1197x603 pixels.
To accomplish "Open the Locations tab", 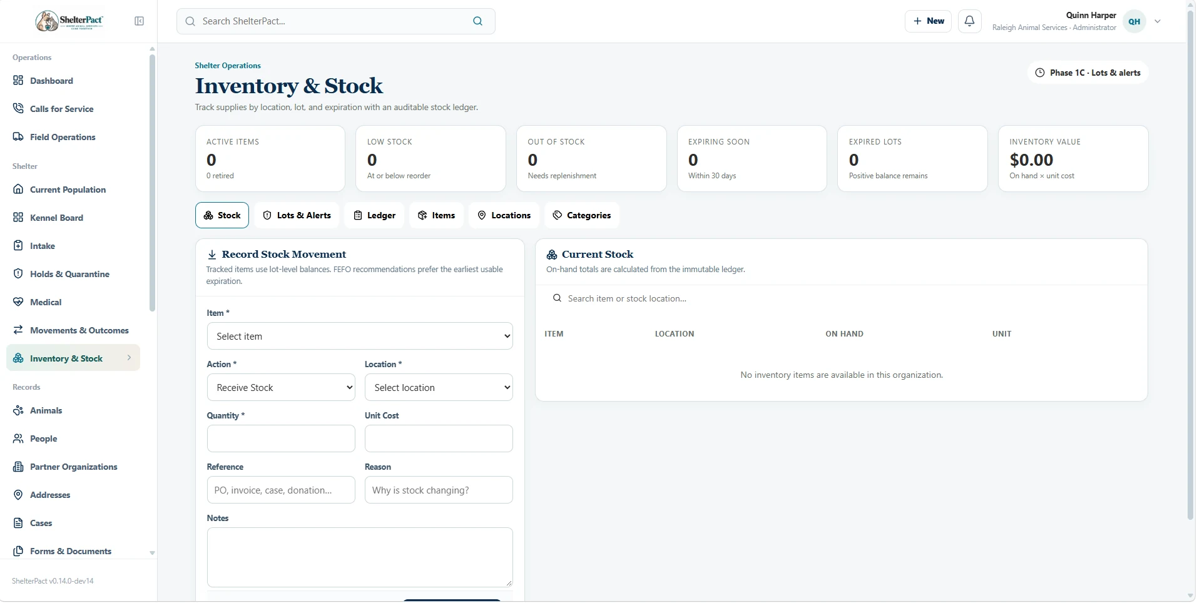I will [x=504, y=215].
